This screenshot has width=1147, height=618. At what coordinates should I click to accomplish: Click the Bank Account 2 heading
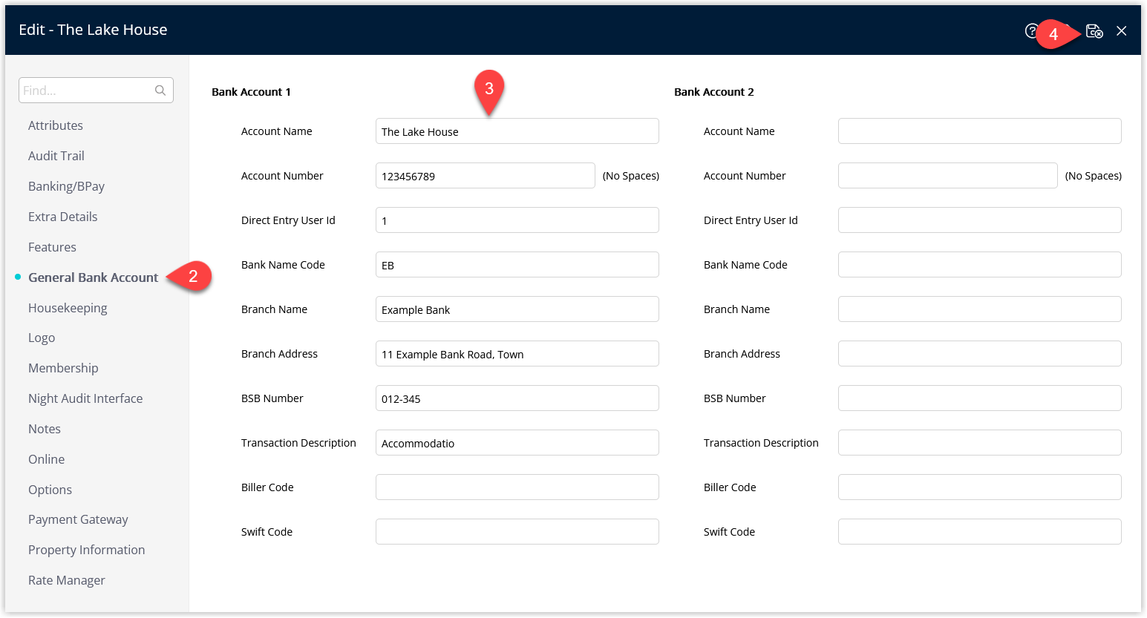pyautogui.click(x=713, y=92)
